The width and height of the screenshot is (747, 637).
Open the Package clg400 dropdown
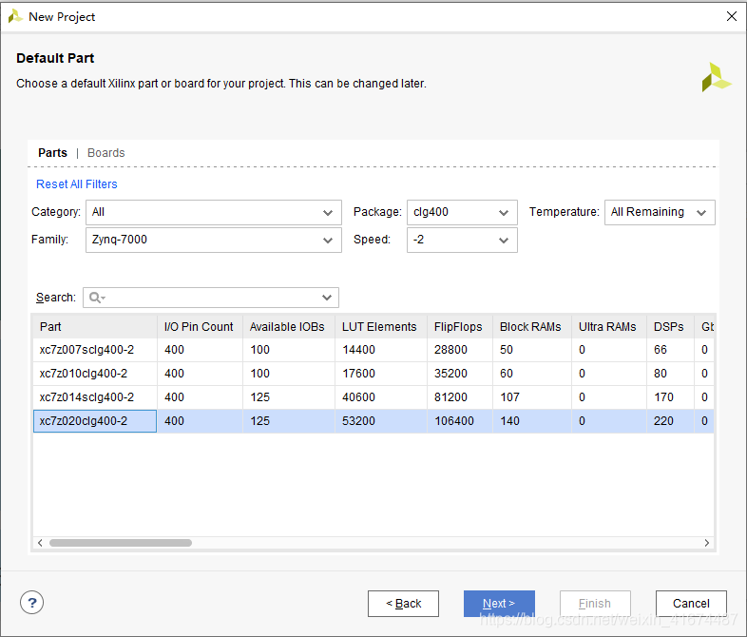coord(462,213)
